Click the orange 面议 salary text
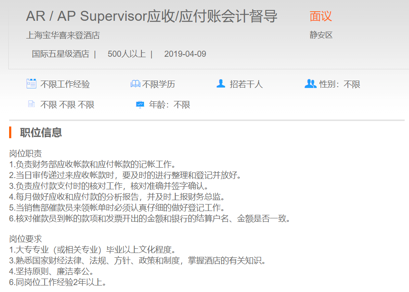Screen dimensions: 409x292 click(321, 16)
